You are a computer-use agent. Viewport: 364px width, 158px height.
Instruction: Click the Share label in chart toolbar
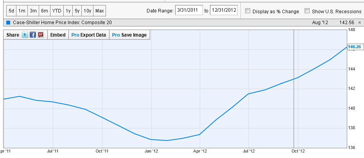13,35
